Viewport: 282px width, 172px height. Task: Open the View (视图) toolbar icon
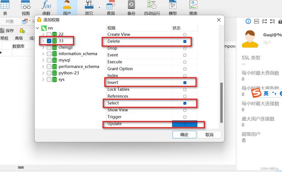26,8
